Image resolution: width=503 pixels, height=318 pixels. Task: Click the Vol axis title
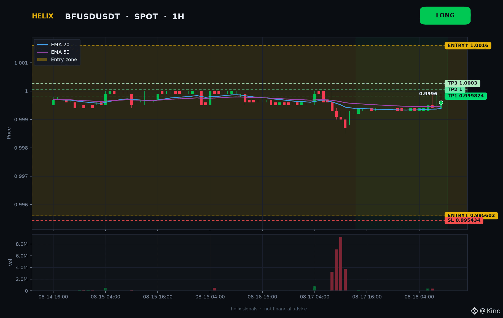click(10, 262)
